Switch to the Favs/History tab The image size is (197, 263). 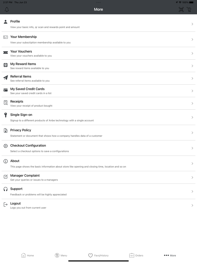click(98, 255)
